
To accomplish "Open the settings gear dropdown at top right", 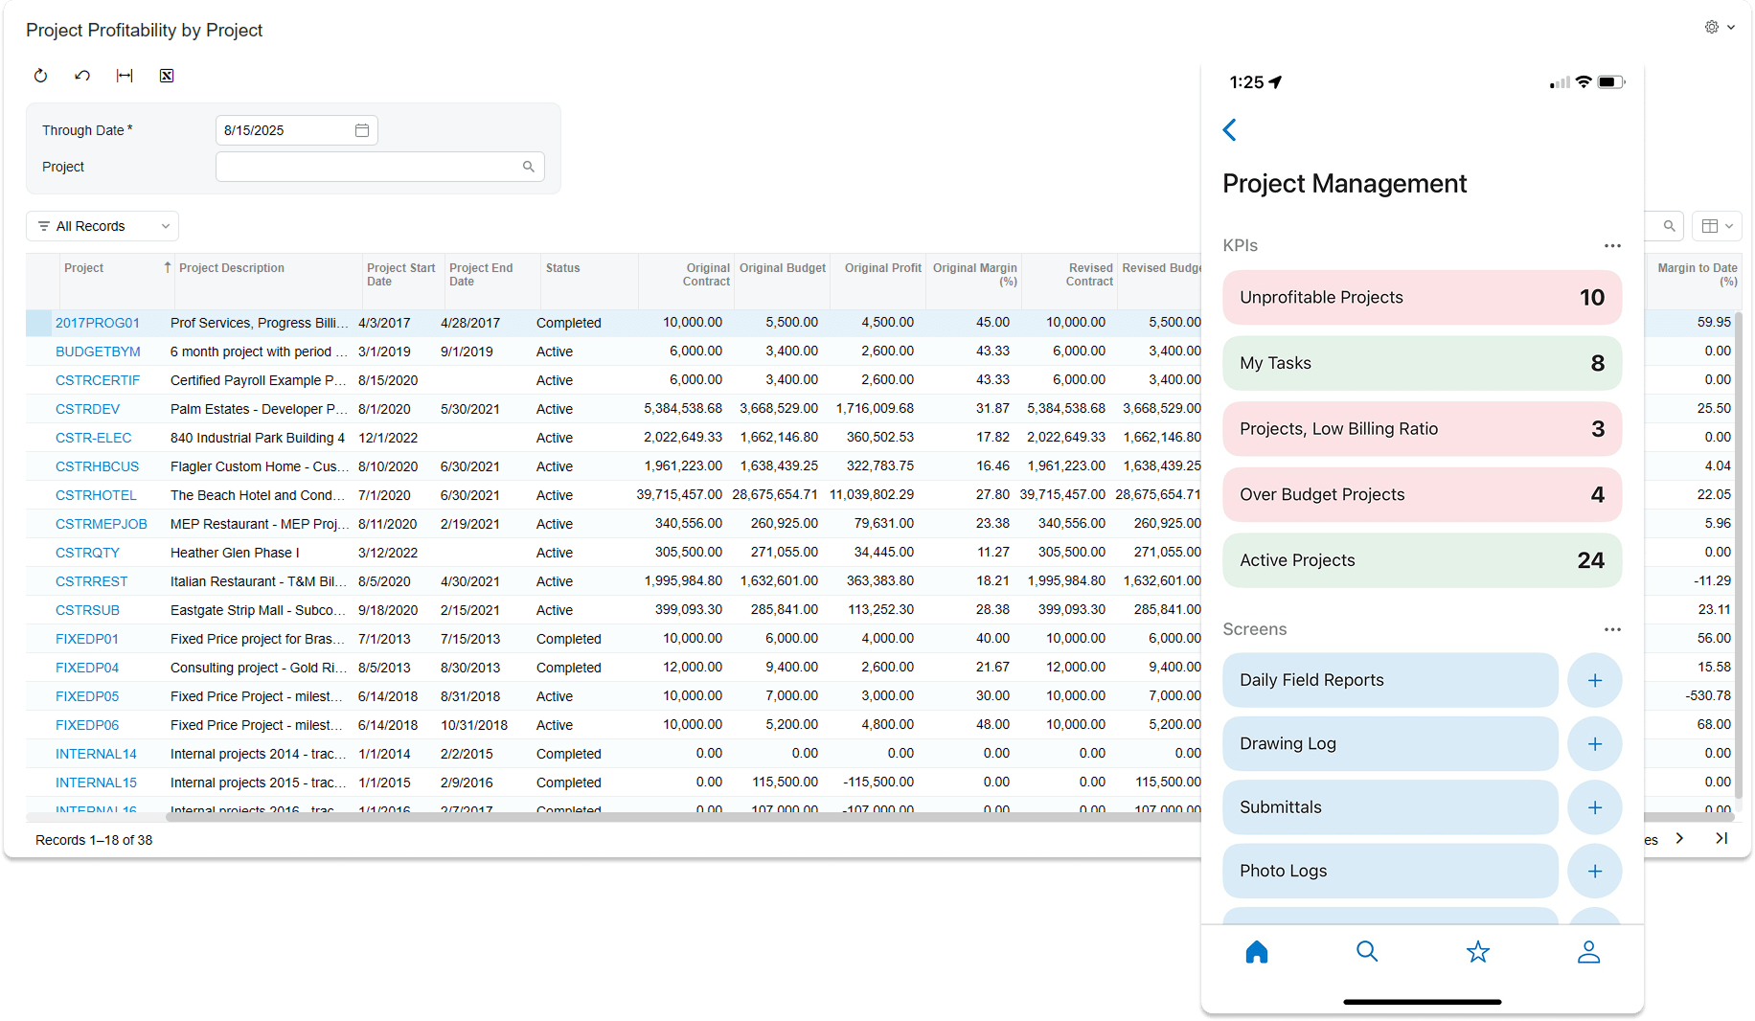I will 1719,27.
